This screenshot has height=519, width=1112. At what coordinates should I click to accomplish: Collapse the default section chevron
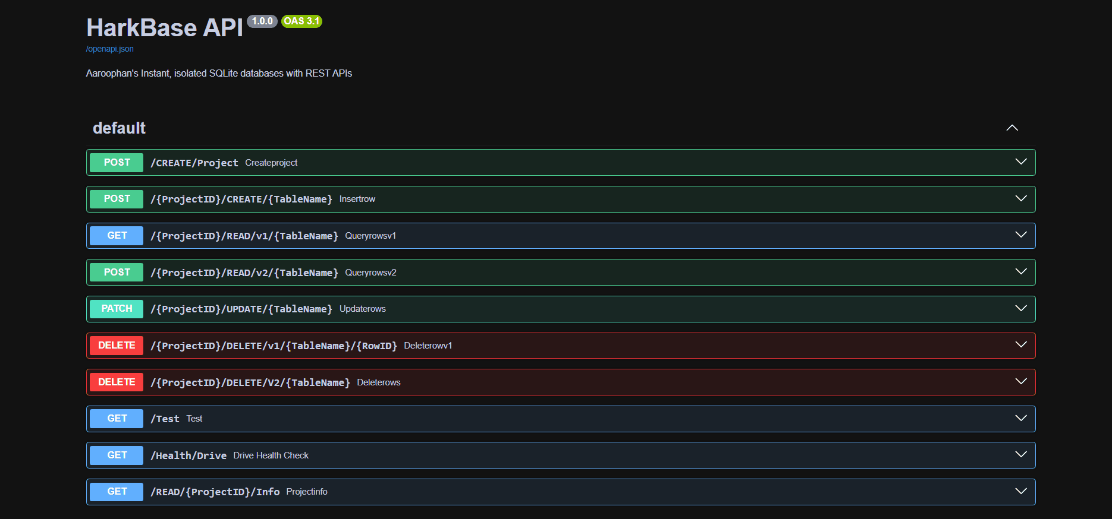pyautogui.click(x=1012, y=128)
